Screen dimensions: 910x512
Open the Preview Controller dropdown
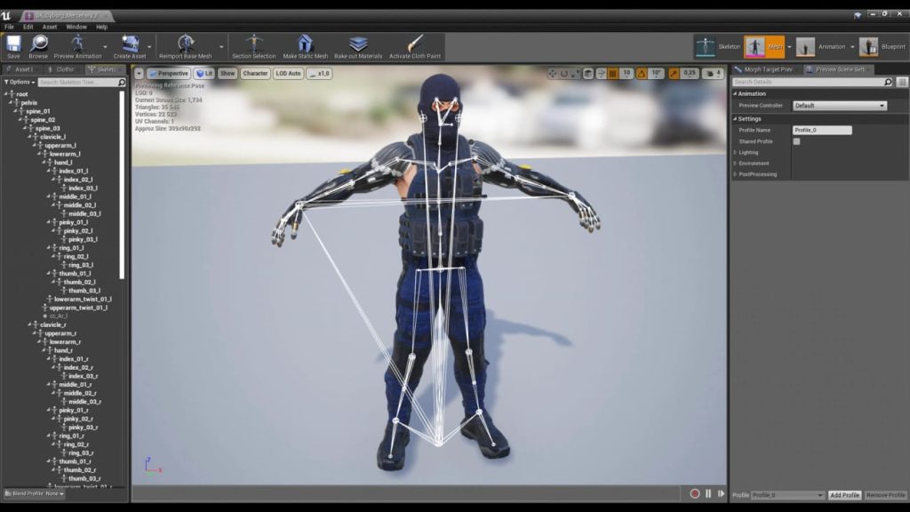[839, 105]
